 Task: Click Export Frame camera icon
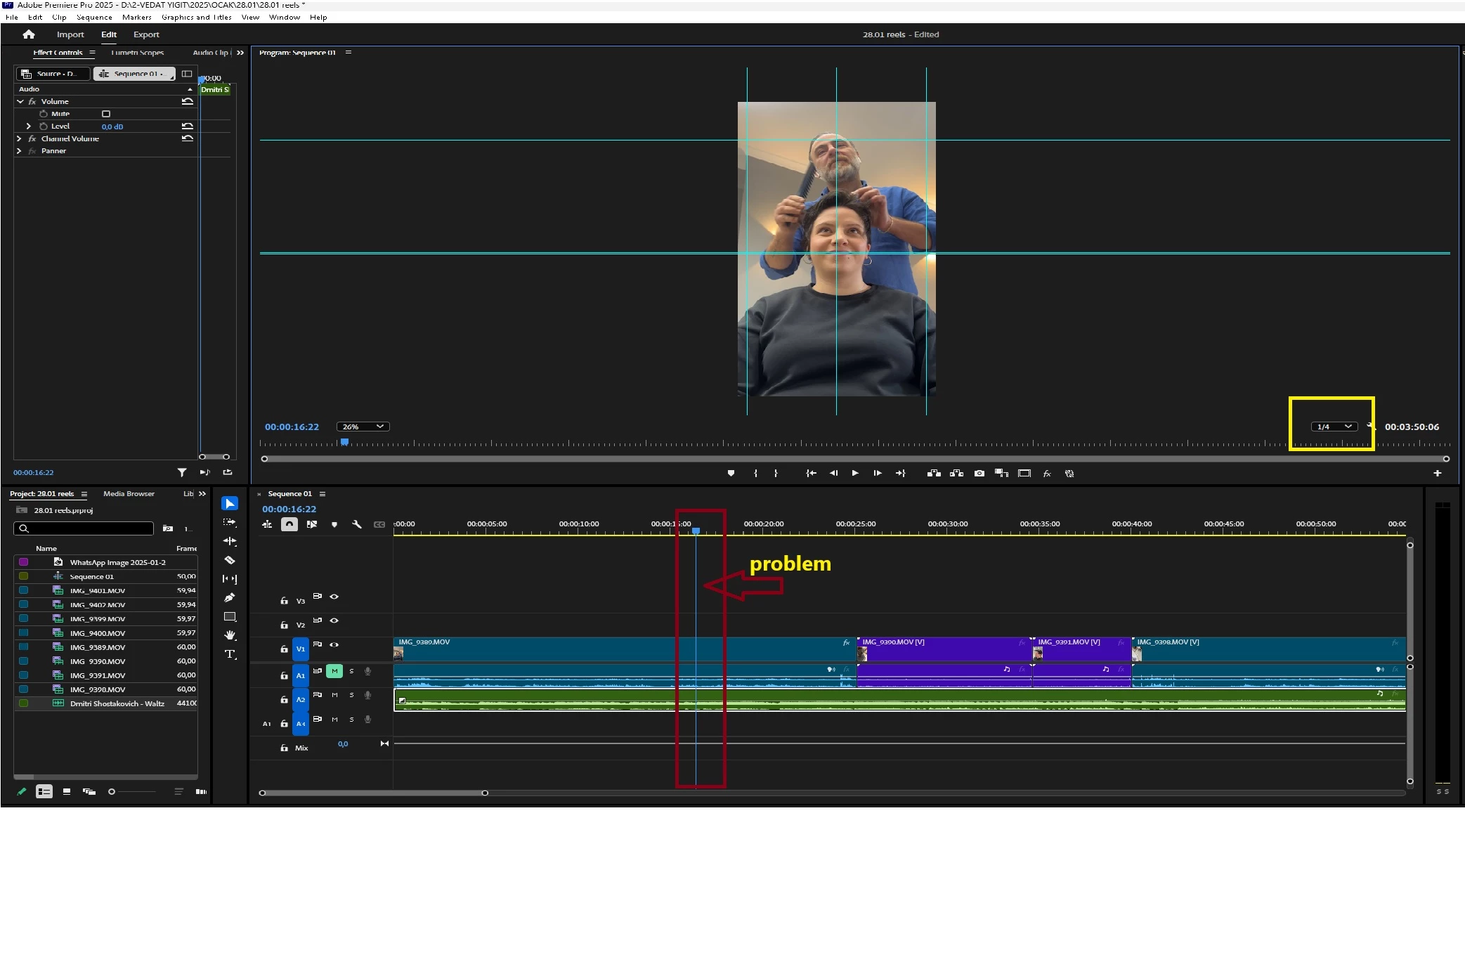pyautogui.click(x=979, y=474)
